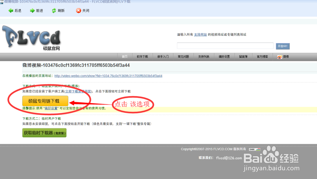This screenshot has width=317, height=179.
Task: Click the video title 微博视频-103476c0cf... heading
Action: click(x=76, y=65)
